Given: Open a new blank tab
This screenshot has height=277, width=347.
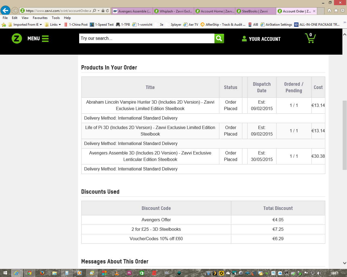Looking at the screenshot, I should point(321,11).
